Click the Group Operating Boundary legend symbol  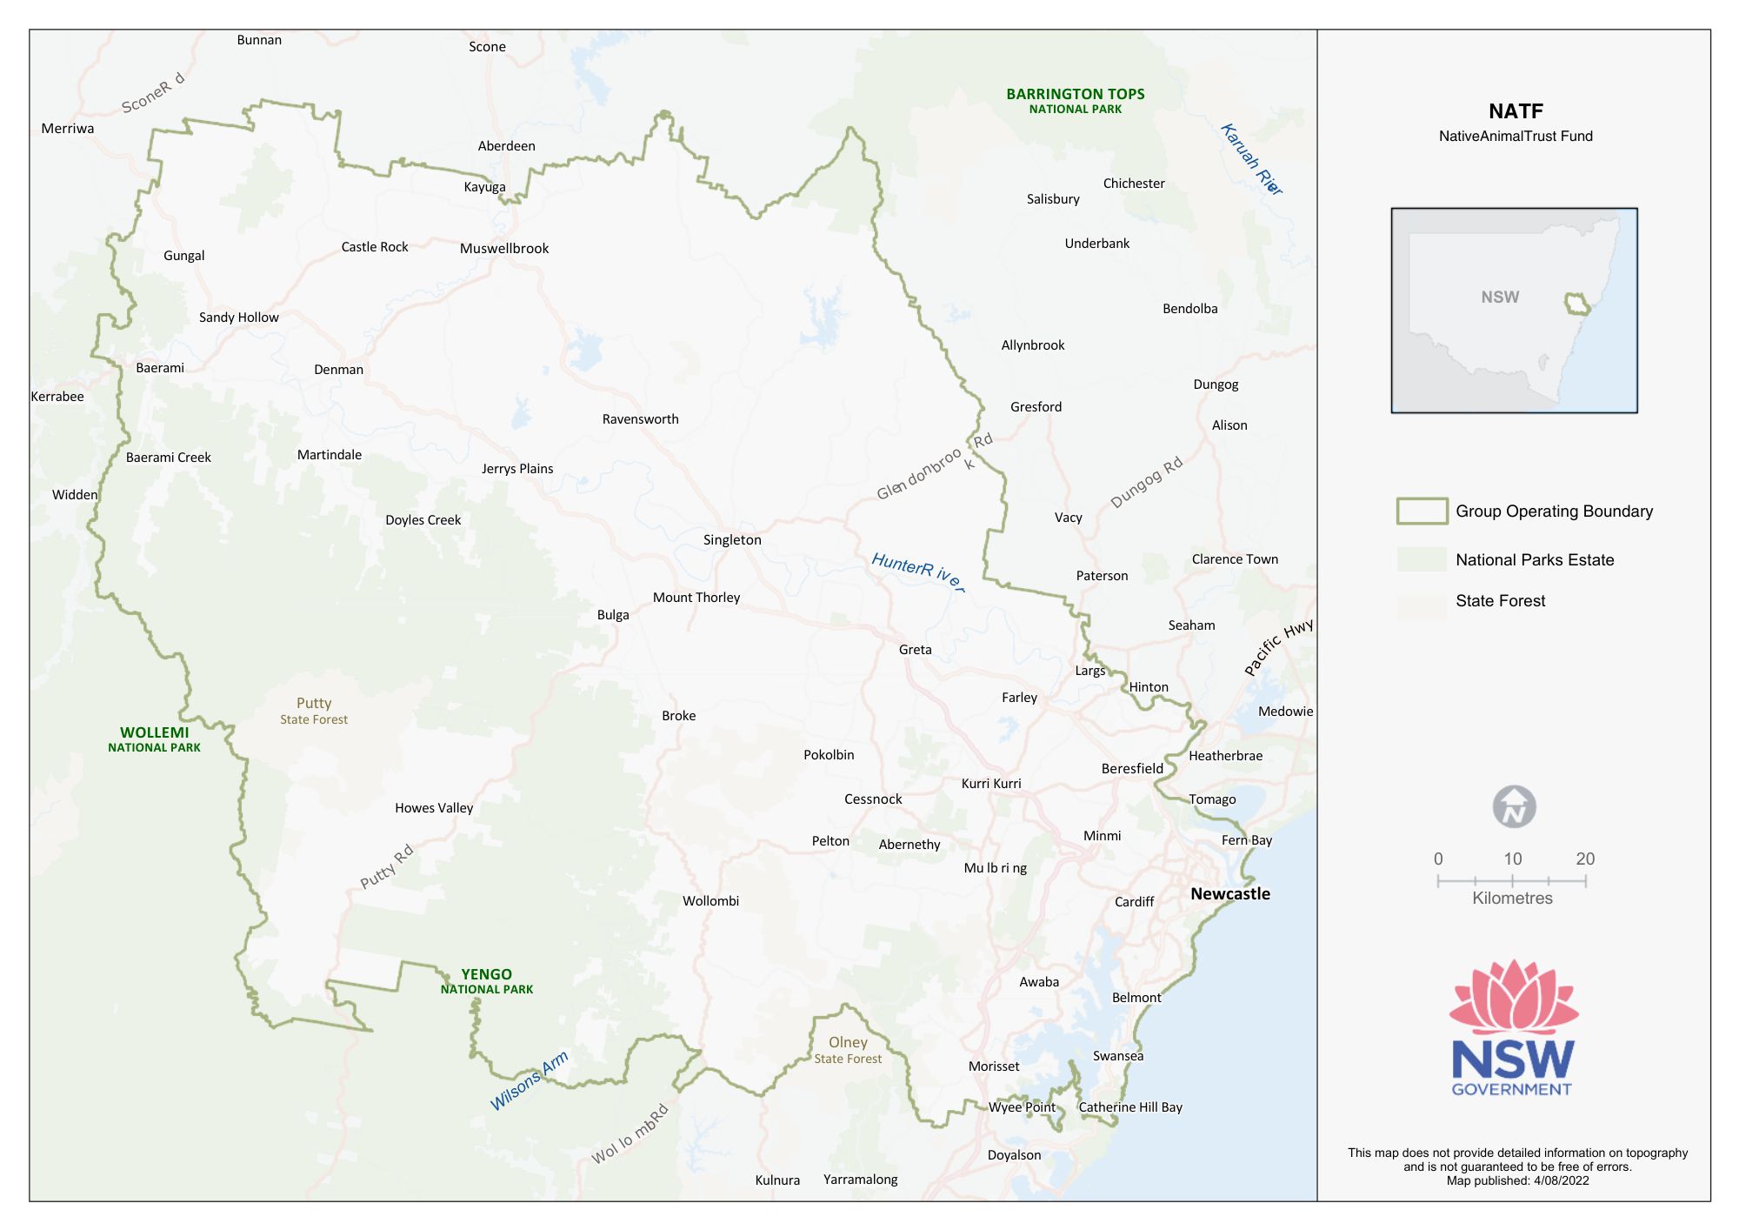1422,511
